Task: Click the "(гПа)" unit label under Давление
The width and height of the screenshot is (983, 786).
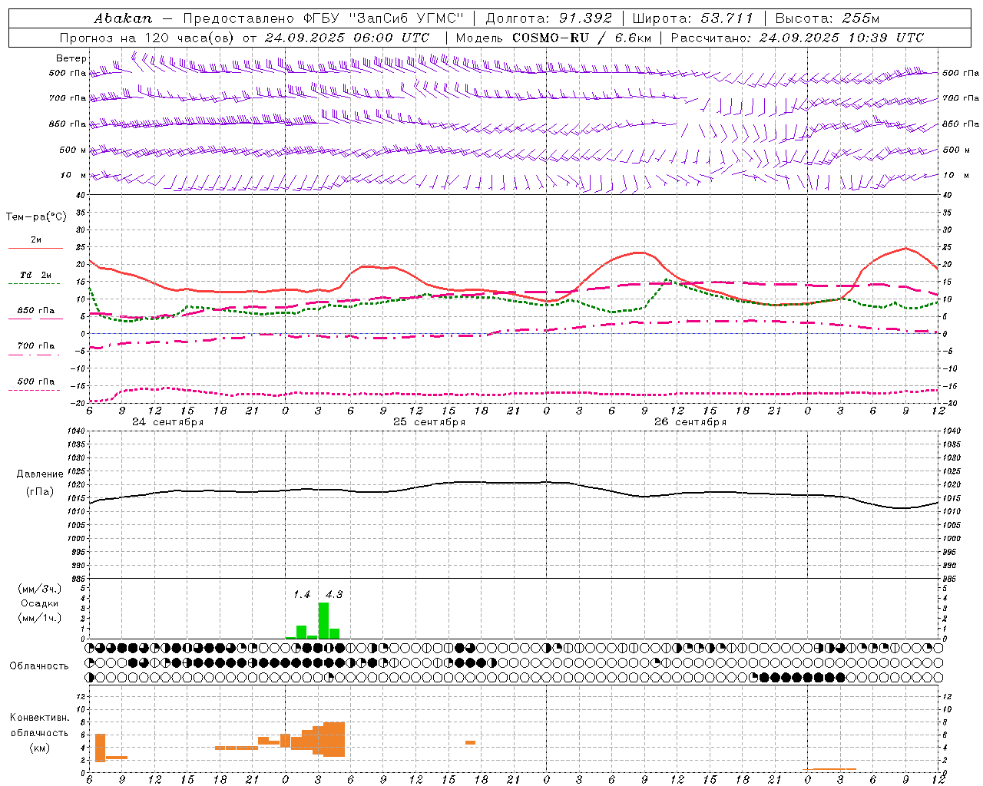Action: point(39,492)
